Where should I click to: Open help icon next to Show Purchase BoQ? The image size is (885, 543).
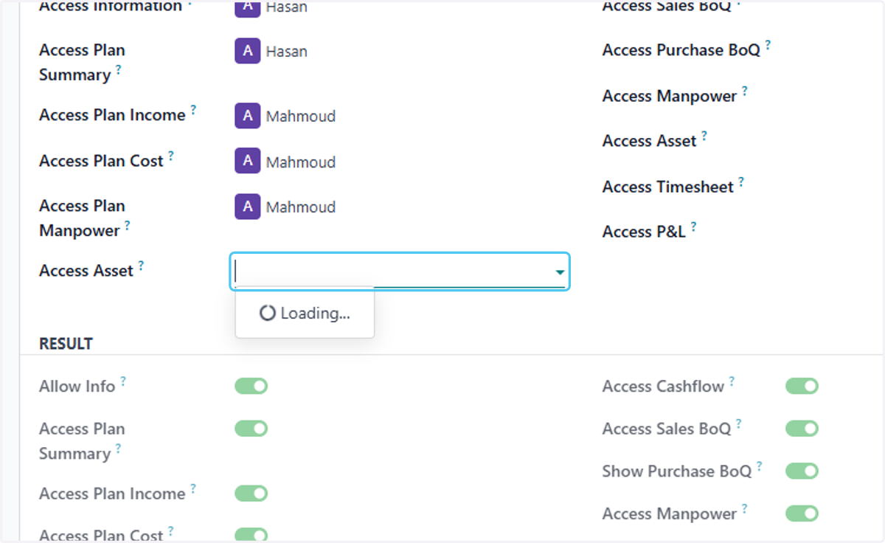click(x=759, y=466)
